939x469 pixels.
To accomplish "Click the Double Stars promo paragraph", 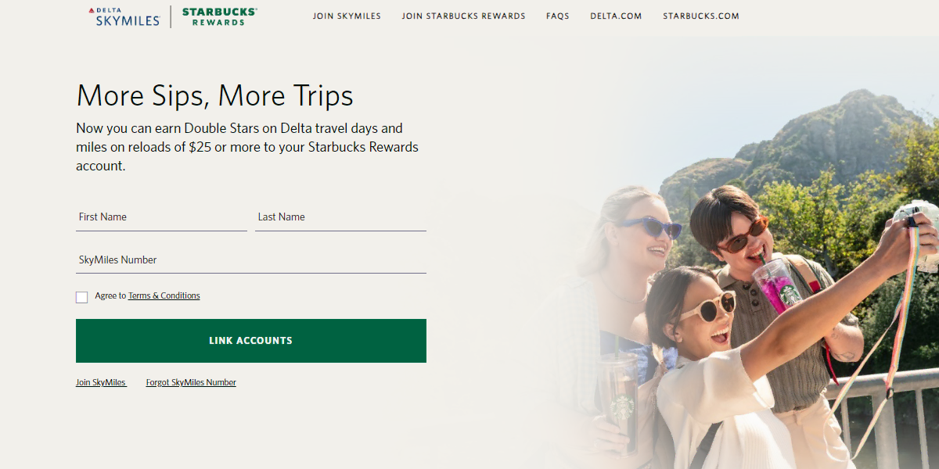I will tap(247, 147).
